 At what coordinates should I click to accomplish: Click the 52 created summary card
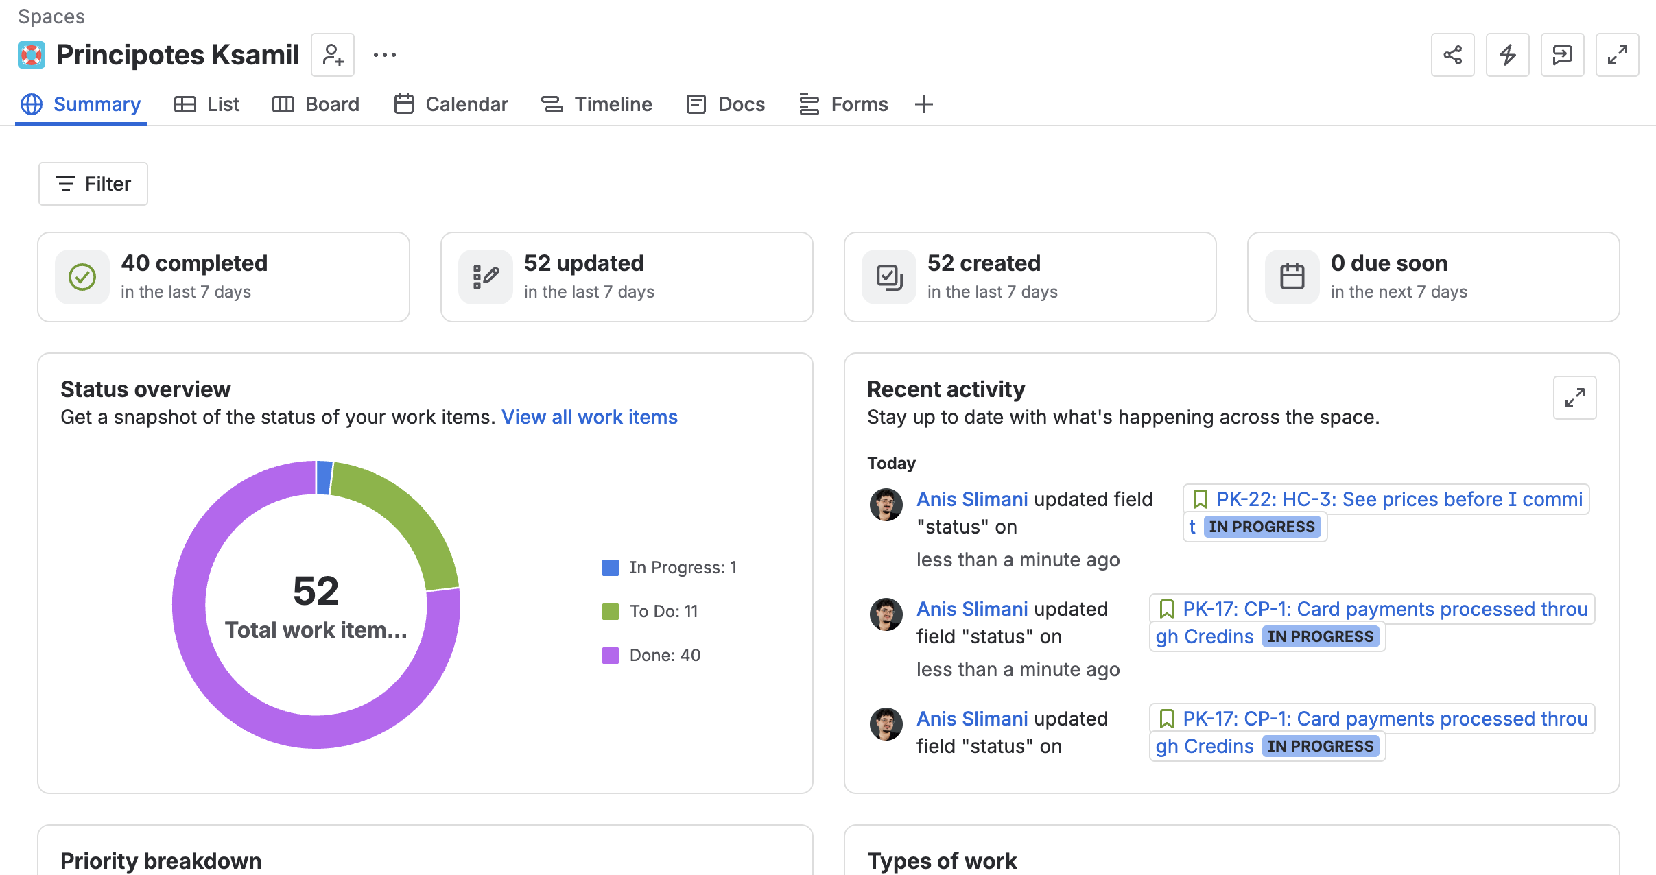click(x=1030, y=277)
